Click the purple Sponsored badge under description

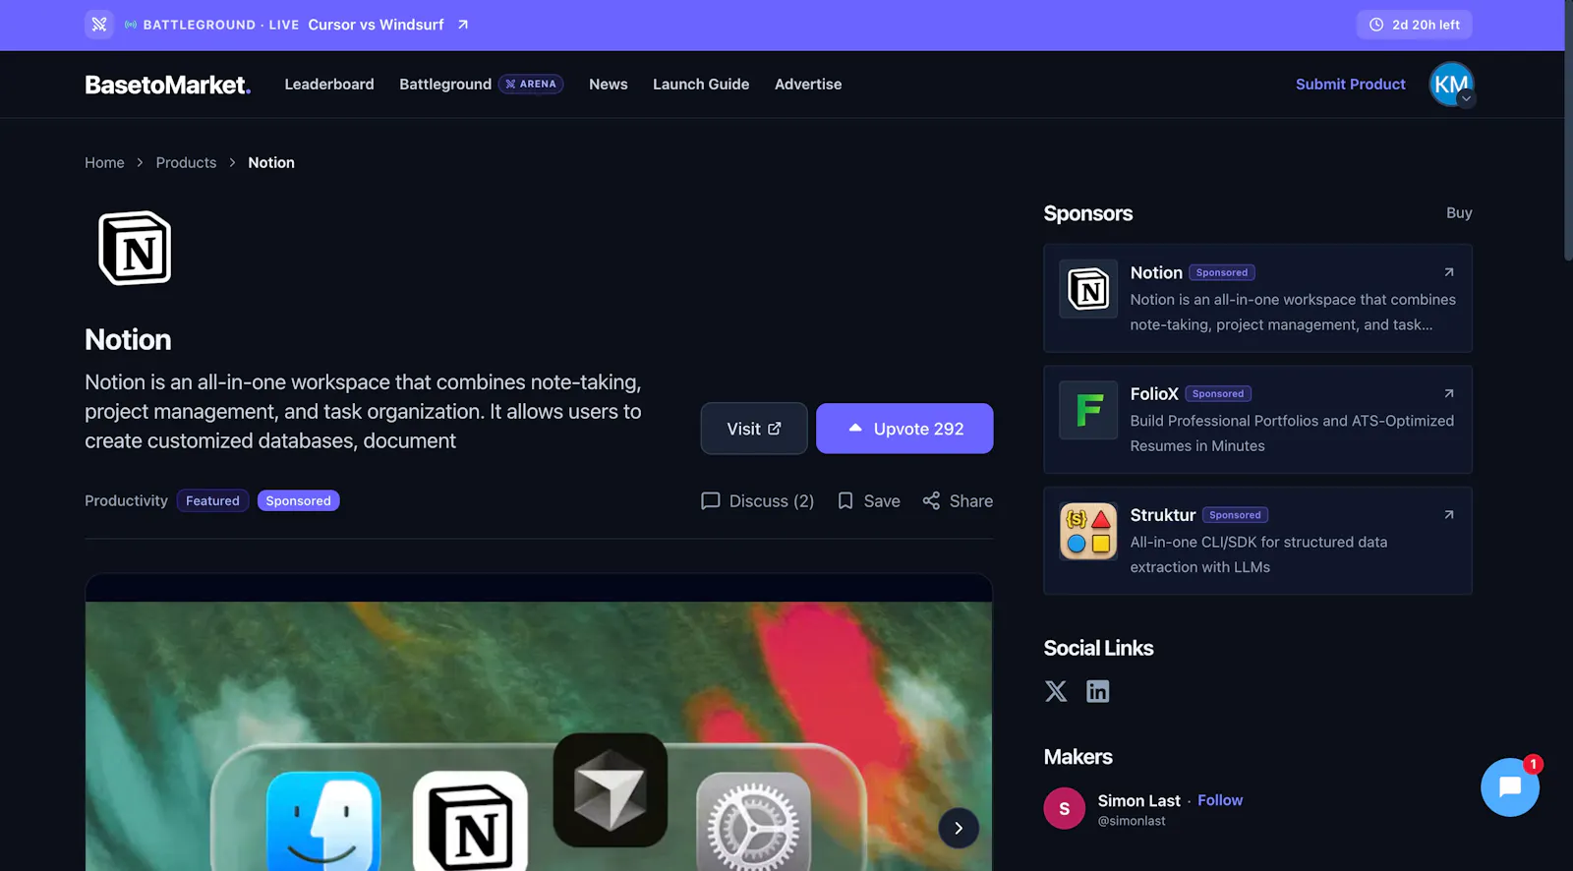299,500
